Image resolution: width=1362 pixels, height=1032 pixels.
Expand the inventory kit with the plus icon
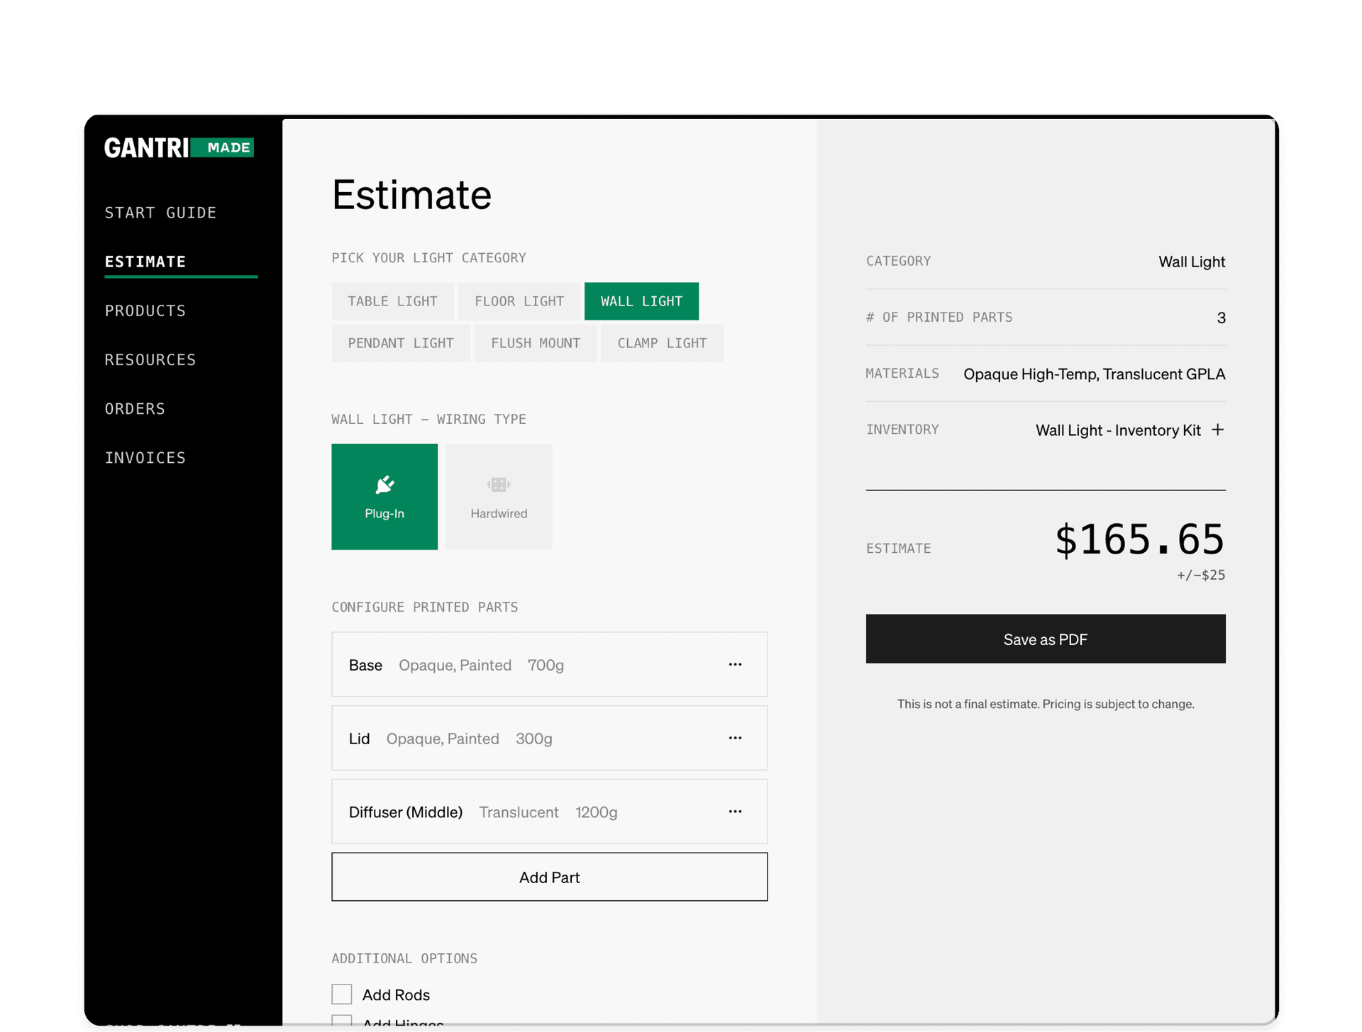[1217, 430]
